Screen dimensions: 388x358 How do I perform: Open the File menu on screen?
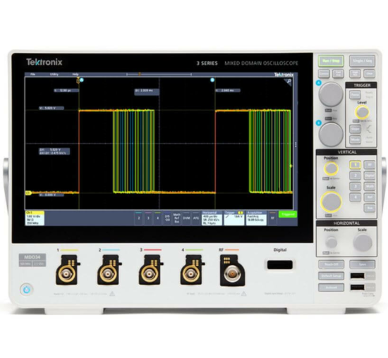tap(32, 74)
